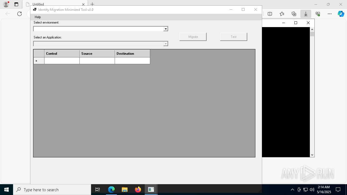Open Edge Settings and more menu
Viewport: 347px width, 195px height.
330,14
